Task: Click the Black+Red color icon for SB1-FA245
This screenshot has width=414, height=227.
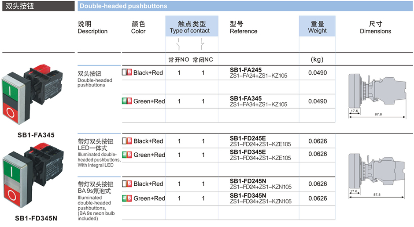Action: point(127,72)
